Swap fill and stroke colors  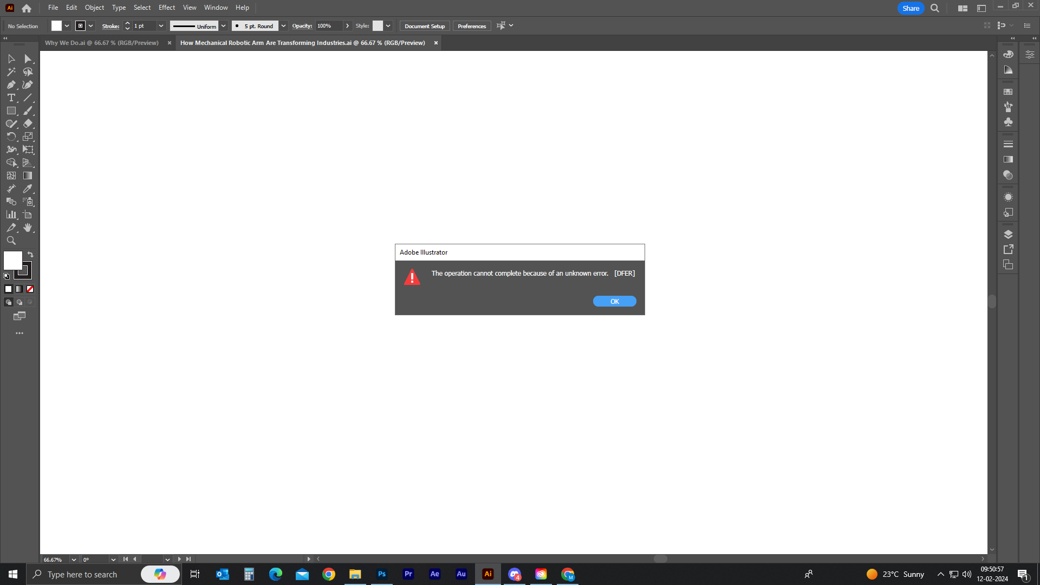tap(30, 255)
